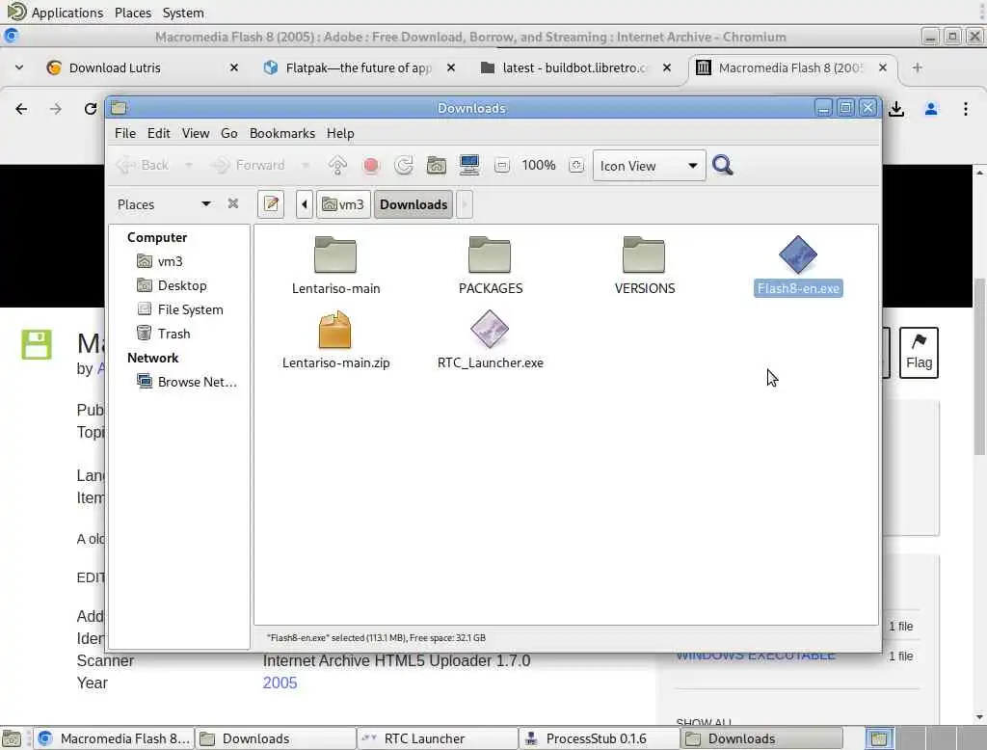Reload the Chromium page
Viewport: 987px width, 750px height.
tap(90, 109)
